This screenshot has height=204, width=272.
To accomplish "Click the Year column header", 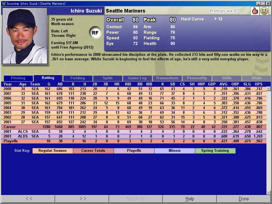I will point(8,84).
